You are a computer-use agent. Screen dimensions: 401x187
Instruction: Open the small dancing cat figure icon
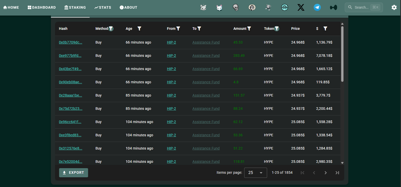(268, 8)
